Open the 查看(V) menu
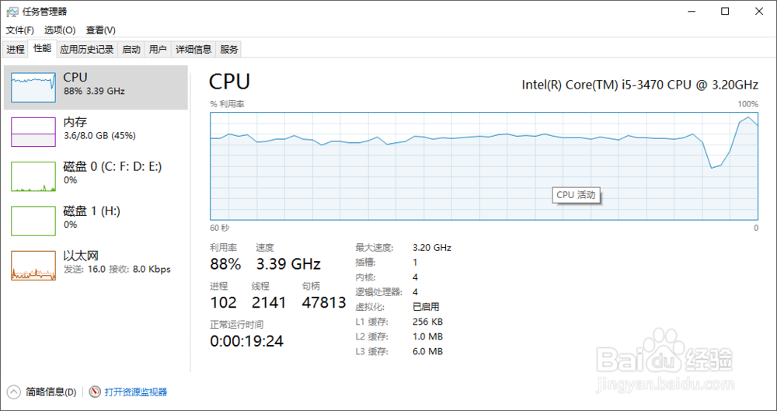 (x=101, y=30)
